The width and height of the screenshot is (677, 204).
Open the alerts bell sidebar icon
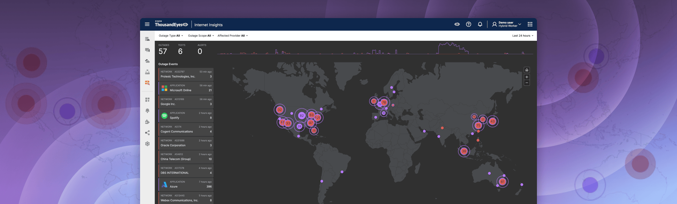point(147,111)
